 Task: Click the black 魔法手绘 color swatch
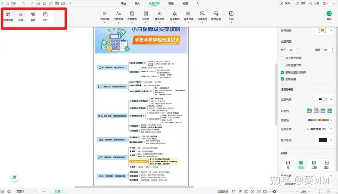[323, 140]
